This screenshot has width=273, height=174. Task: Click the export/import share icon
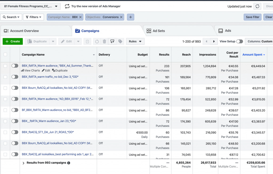(x=112, y=41)
